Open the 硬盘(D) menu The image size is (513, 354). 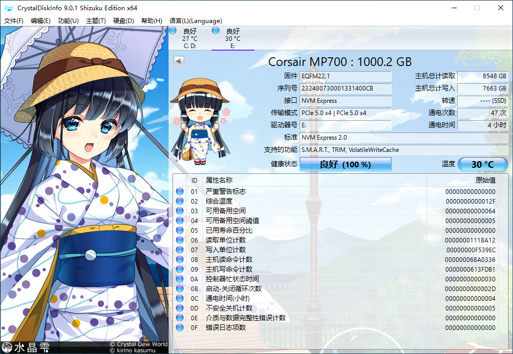(123, 21)
